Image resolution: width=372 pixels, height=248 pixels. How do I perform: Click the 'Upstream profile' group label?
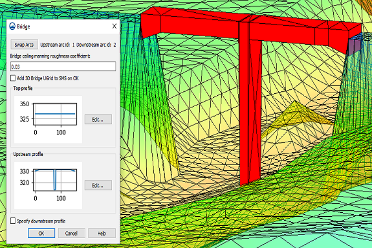coord(28,154)
